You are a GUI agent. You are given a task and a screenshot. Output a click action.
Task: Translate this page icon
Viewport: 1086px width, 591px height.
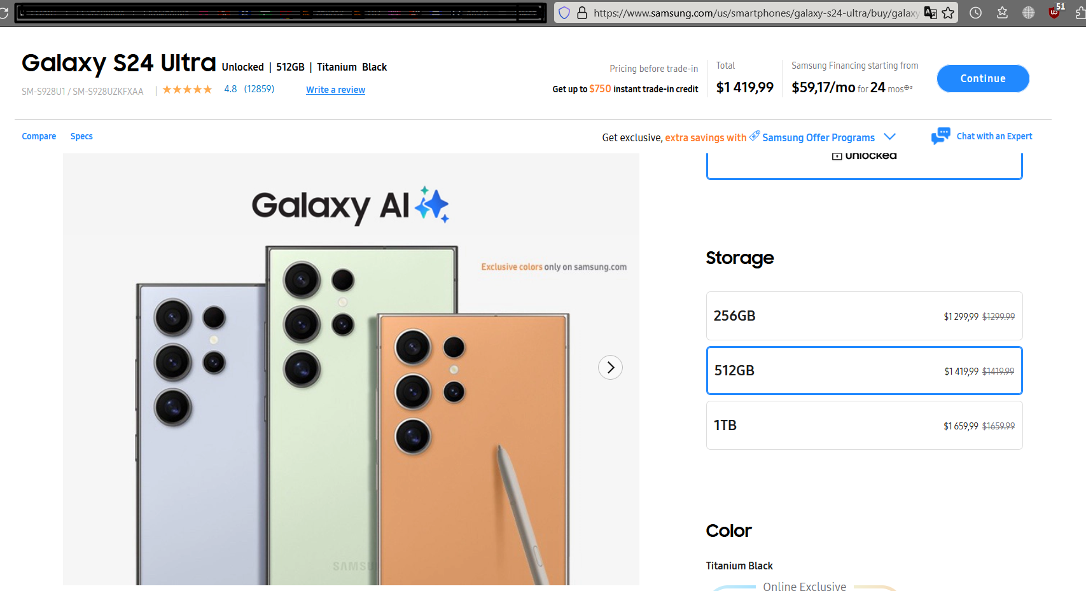[x=930, y=13]
